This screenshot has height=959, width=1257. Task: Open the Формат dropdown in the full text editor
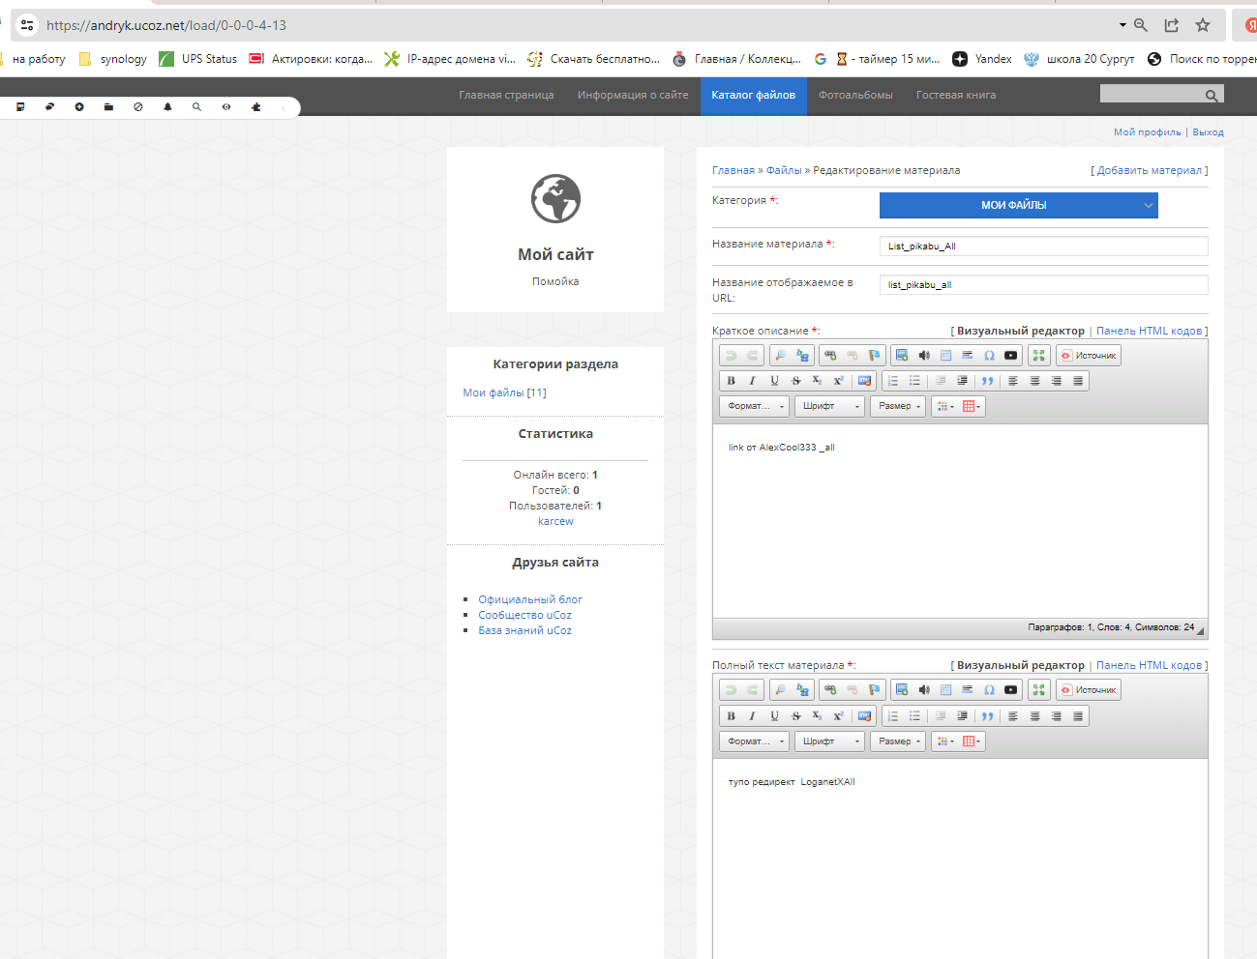(755, 741)
